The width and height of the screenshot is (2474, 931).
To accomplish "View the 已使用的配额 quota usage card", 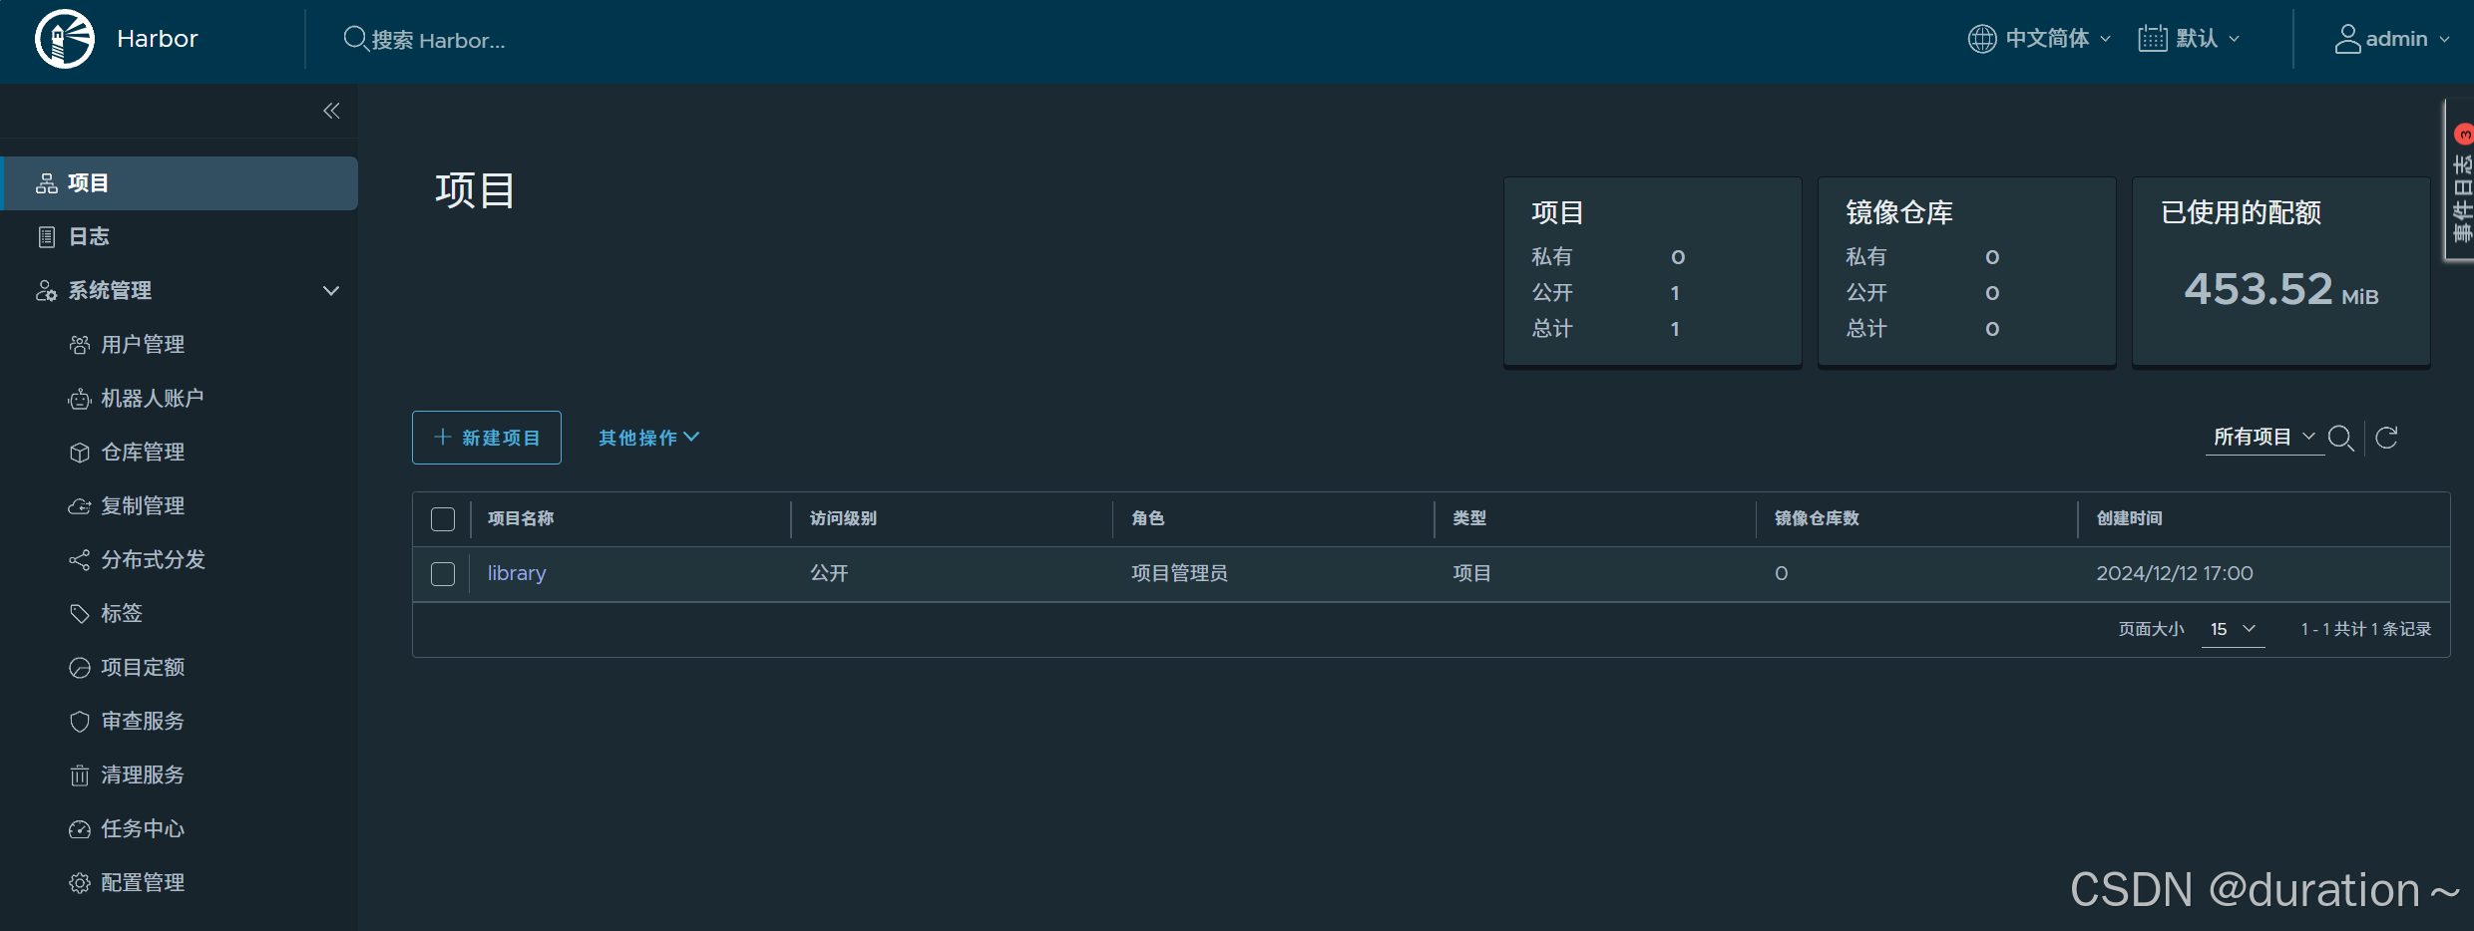I will [2280, 271].
